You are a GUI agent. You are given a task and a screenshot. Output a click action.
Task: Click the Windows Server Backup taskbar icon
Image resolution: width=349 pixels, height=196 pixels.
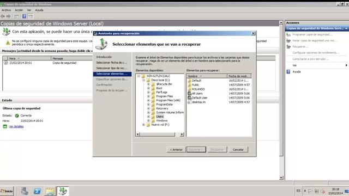click(63, 191)
